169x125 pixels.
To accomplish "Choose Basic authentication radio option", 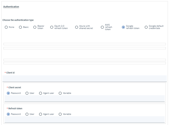I will pos(20,27).
